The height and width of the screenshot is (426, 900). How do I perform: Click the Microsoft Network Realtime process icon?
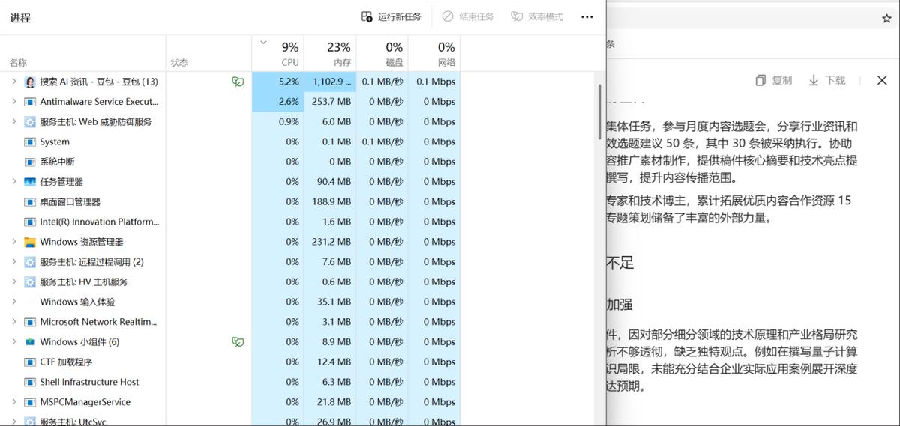pyautogui.click(x=30, y=322)
